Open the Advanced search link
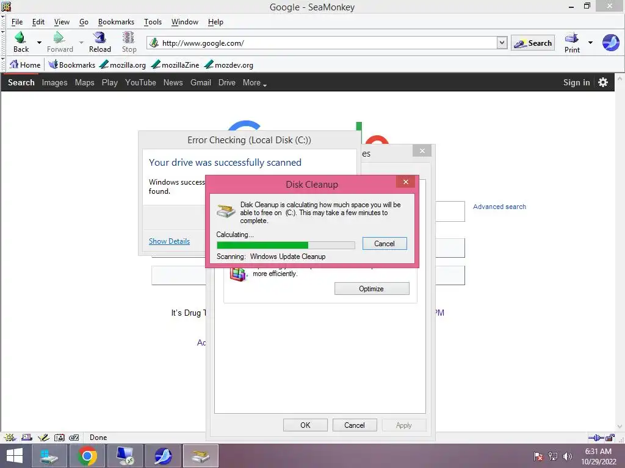The width and height of the screenshot is (625, 468). (499, 207)
